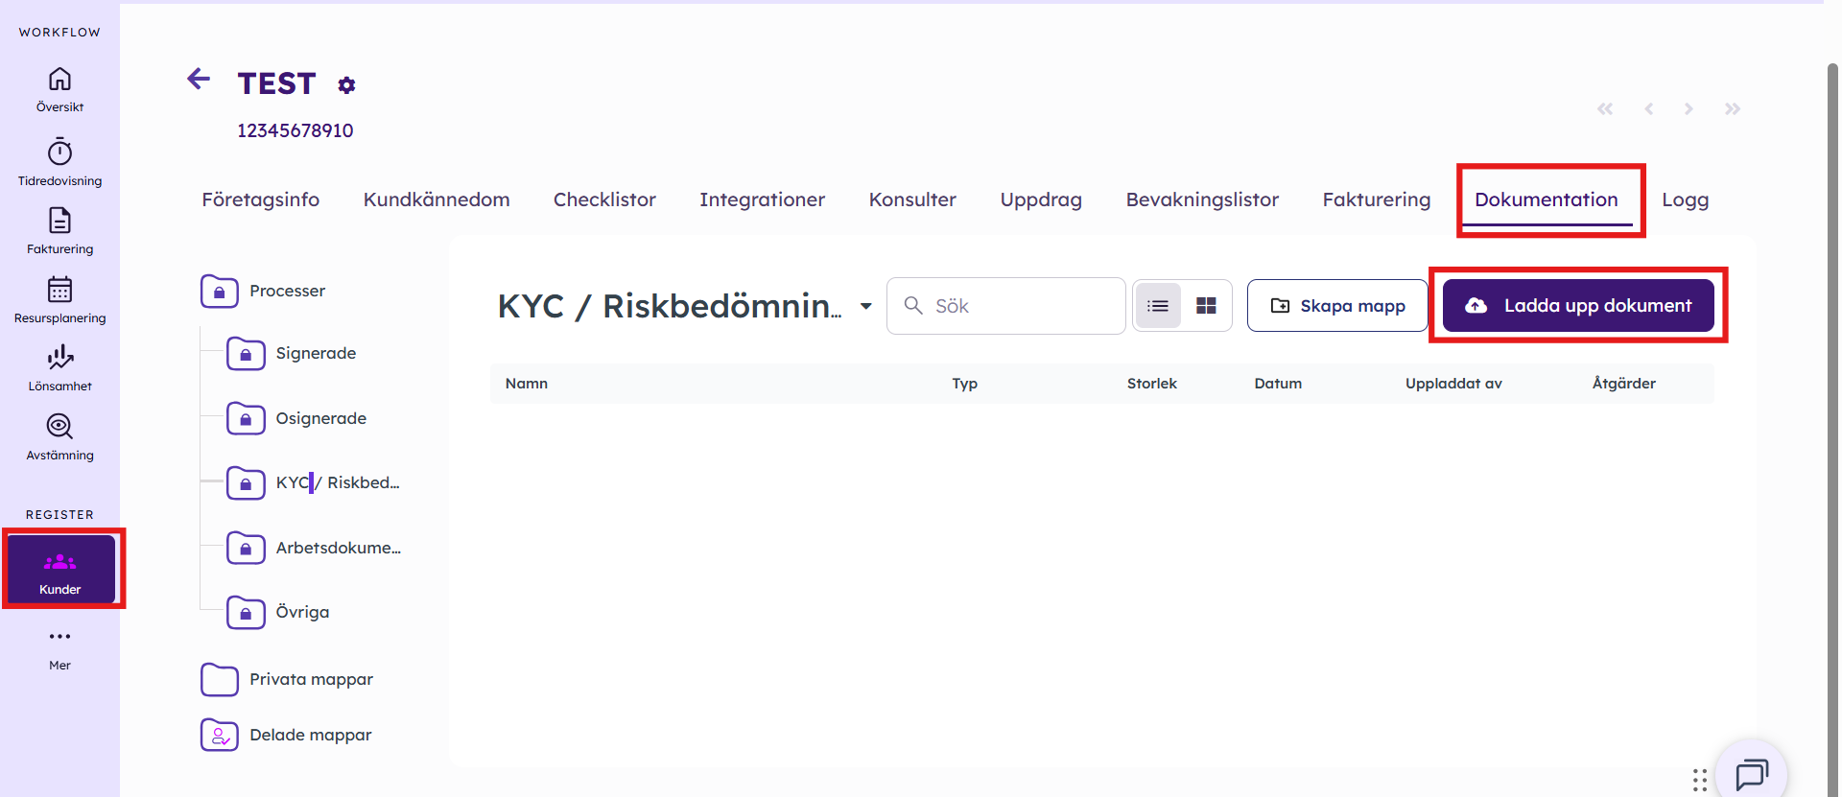Switch to grid view
1842x797 pixels.
[x=1206, y=305]
